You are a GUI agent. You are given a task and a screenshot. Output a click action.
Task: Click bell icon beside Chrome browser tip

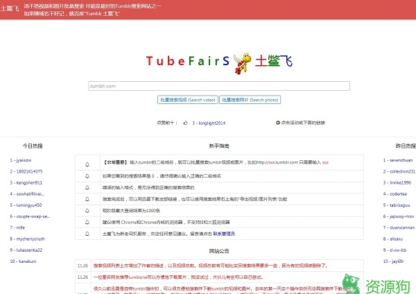(x=87, y=223)
